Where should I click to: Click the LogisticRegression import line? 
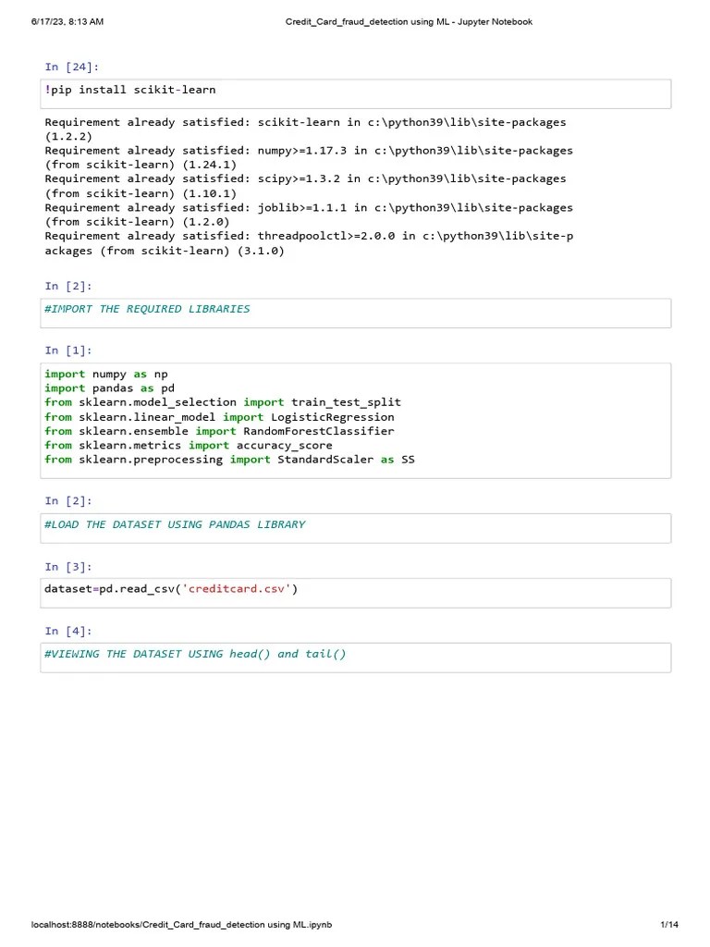point(219,417)
